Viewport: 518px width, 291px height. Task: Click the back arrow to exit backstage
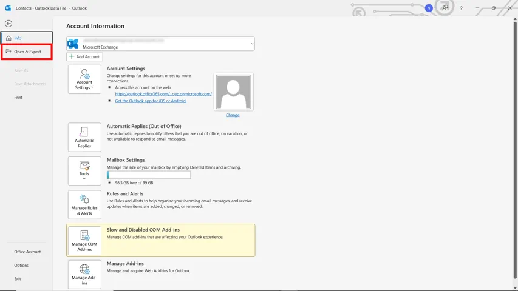coord(9,24)
